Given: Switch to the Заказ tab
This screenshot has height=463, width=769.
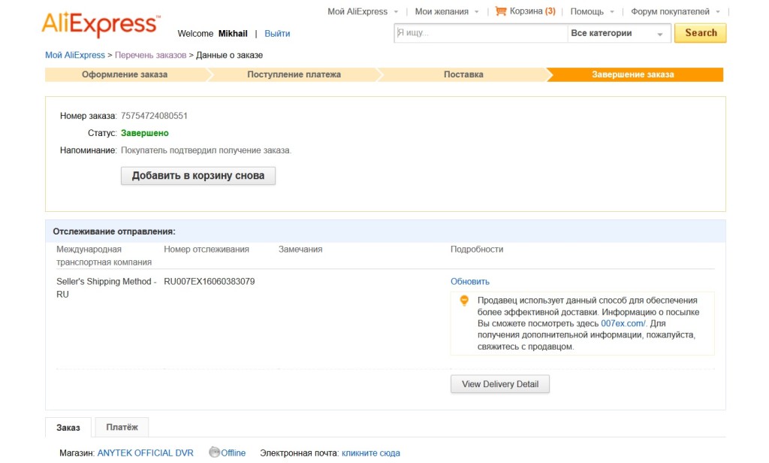Looking at the screenshot, I should pyautogui.click(x=68, y=427).
